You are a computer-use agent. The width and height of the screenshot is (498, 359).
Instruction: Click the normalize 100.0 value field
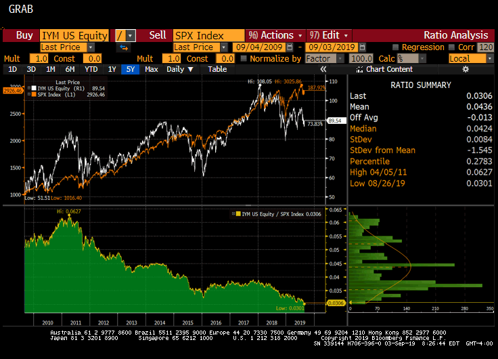pyautogui.click(x=361, y=59)
